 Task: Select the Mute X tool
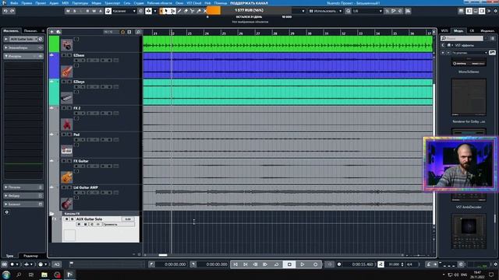[x=205, y=11]
